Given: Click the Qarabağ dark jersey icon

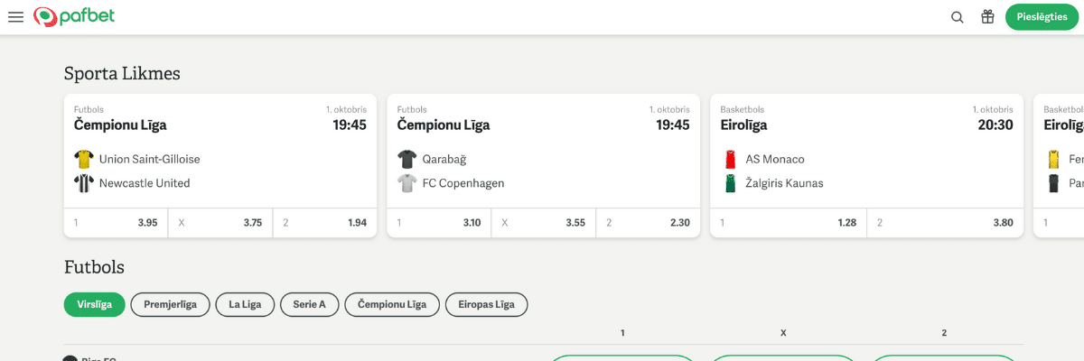Looking at the screenshot, I should (406, 159).
